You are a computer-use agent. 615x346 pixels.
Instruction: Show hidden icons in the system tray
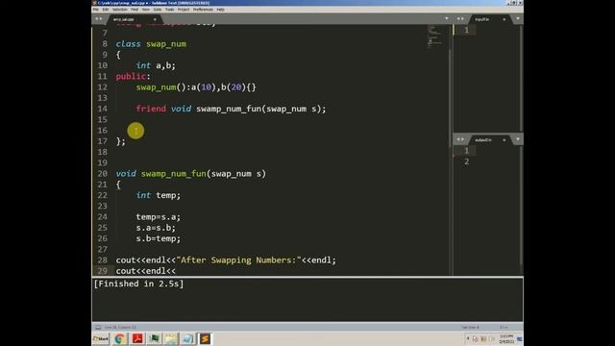pyautogui.click(x=468, y=338)
